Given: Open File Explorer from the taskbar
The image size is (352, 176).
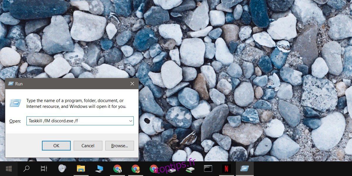Looking at the screenshot, I should tap(81, 169).
